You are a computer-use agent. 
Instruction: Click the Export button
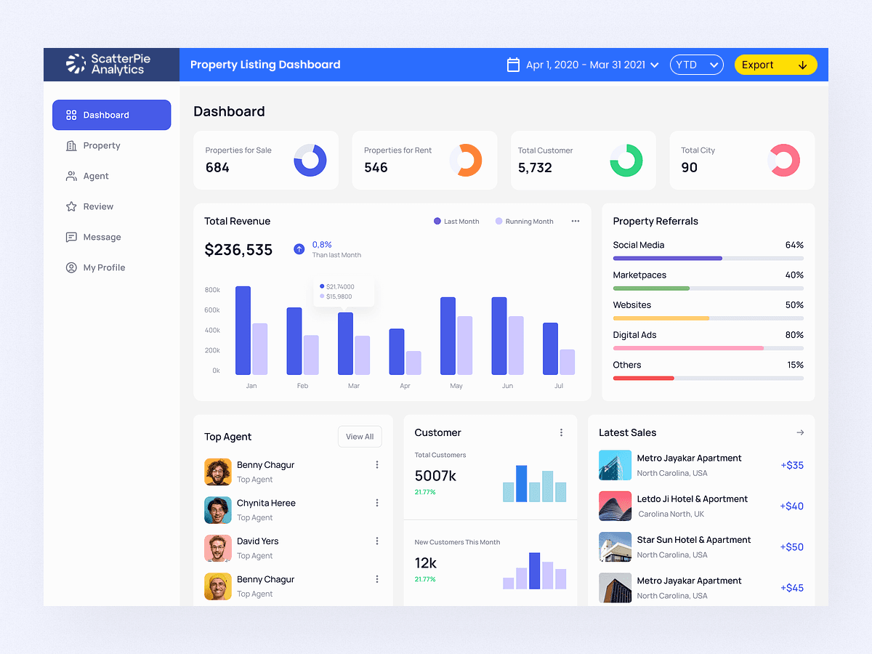pyautogui.click(x=775, y=65)
